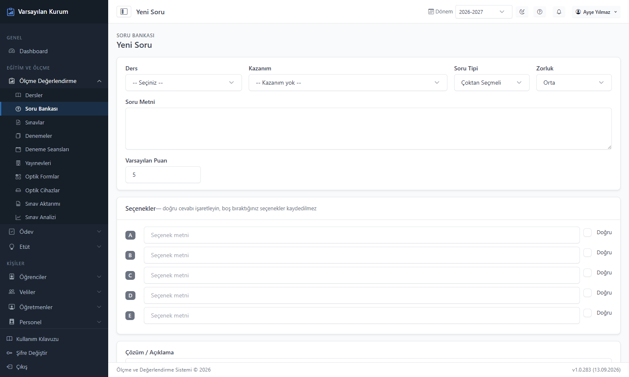Click the Sınav Analizi chart icon
This screenshot has width=629, height=377.
pyautogui.click(x=18, y=217)
